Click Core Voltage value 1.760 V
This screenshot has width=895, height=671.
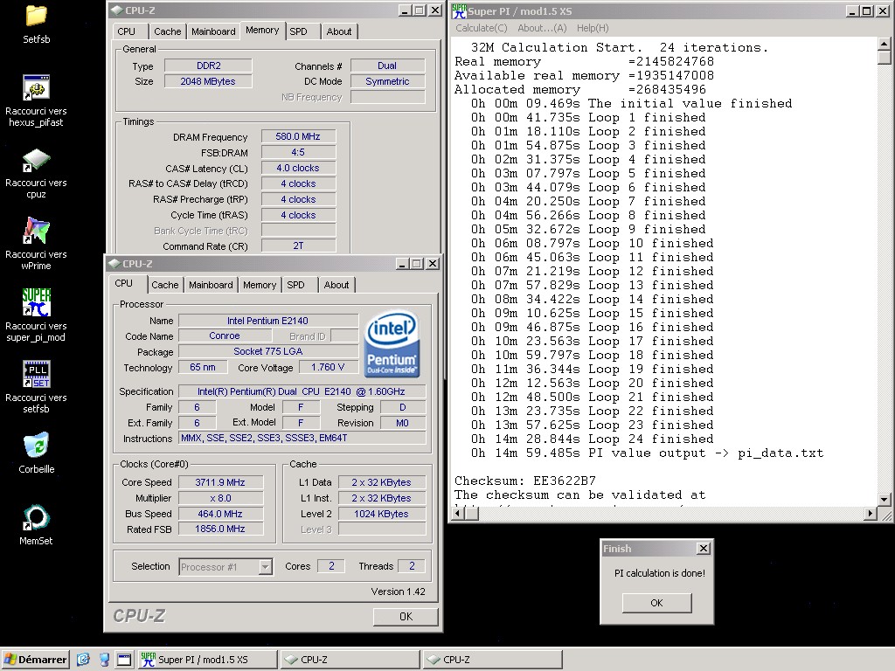328,368
